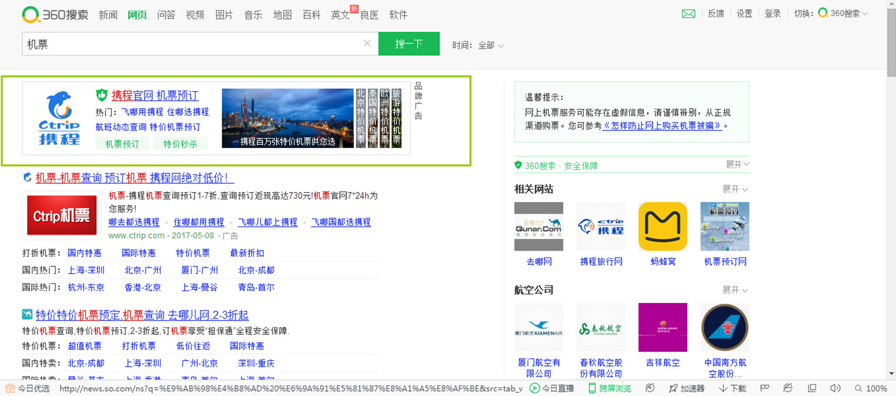Open the 携程旅行网 site icon

[x=601, y=226]
